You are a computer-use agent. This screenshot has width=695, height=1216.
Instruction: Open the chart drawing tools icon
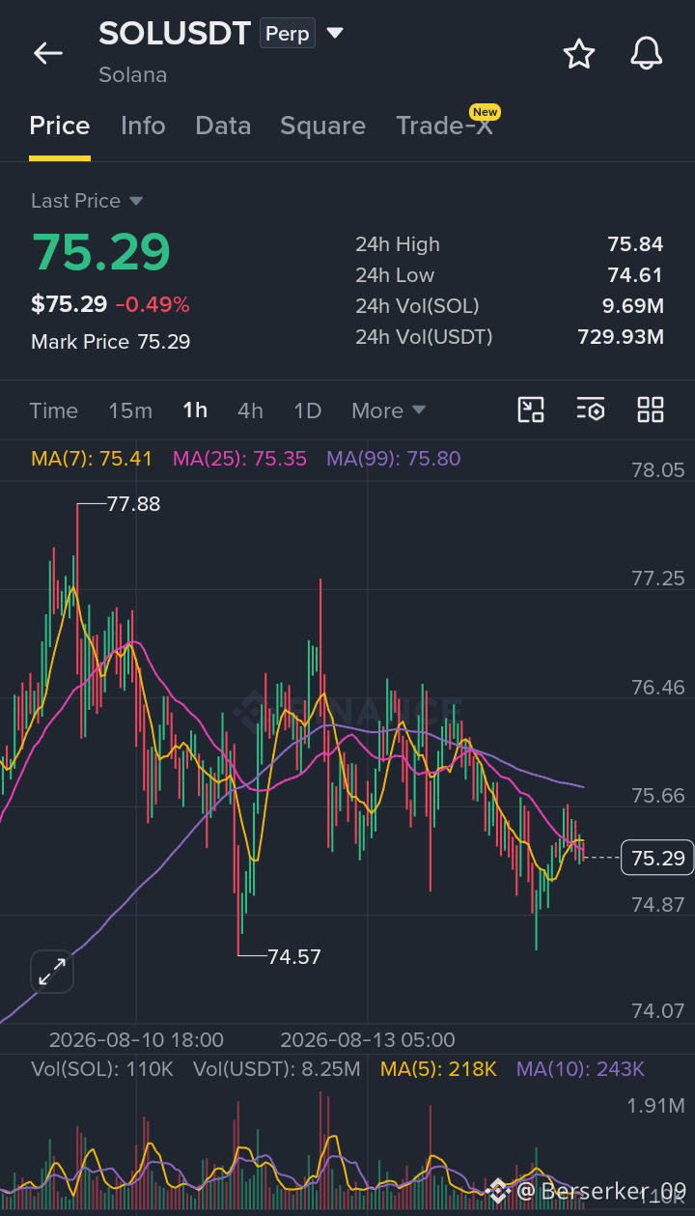click(x=532, y=410)
